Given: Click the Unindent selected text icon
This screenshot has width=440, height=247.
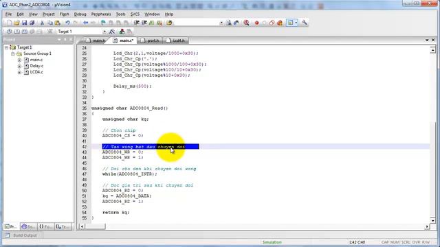Looking at the screenshot, I should click(x=144, y=23).
